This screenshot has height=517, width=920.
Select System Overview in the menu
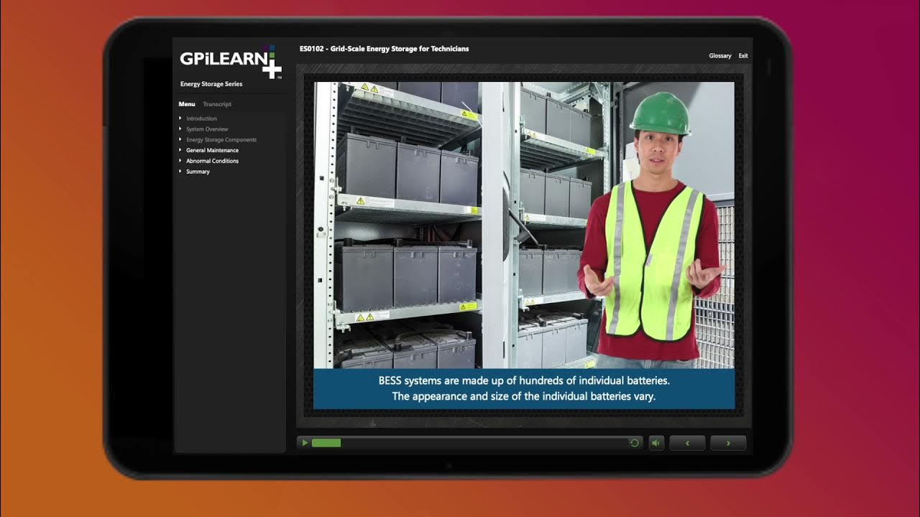tap(207, 129)
